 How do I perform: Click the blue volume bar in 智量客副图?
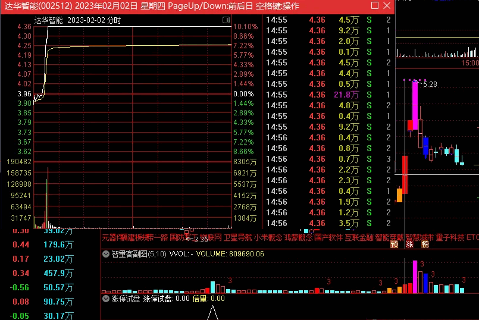(x=425, y=283)
